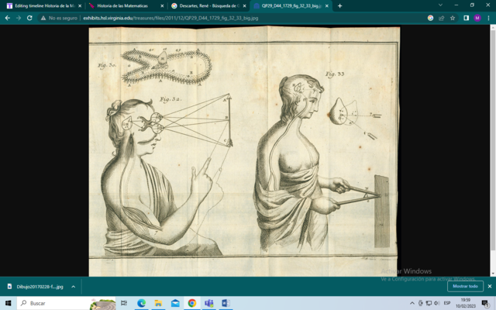This screenshot has height=310, width=496.
Task: Close the downloads bar
Action: (x=490, y=286)
